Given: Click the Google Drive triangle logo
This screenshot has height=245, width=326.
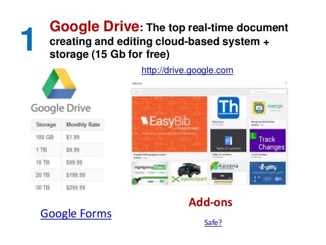Looking at the screenshot, I should tap(59, 84).
